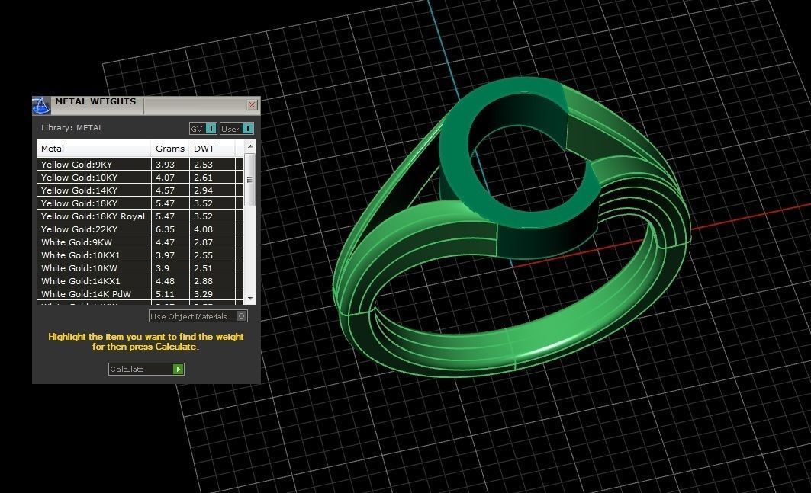
Task: Click the metal list scrollbar thumb
Action: click(x=249, y=180)
